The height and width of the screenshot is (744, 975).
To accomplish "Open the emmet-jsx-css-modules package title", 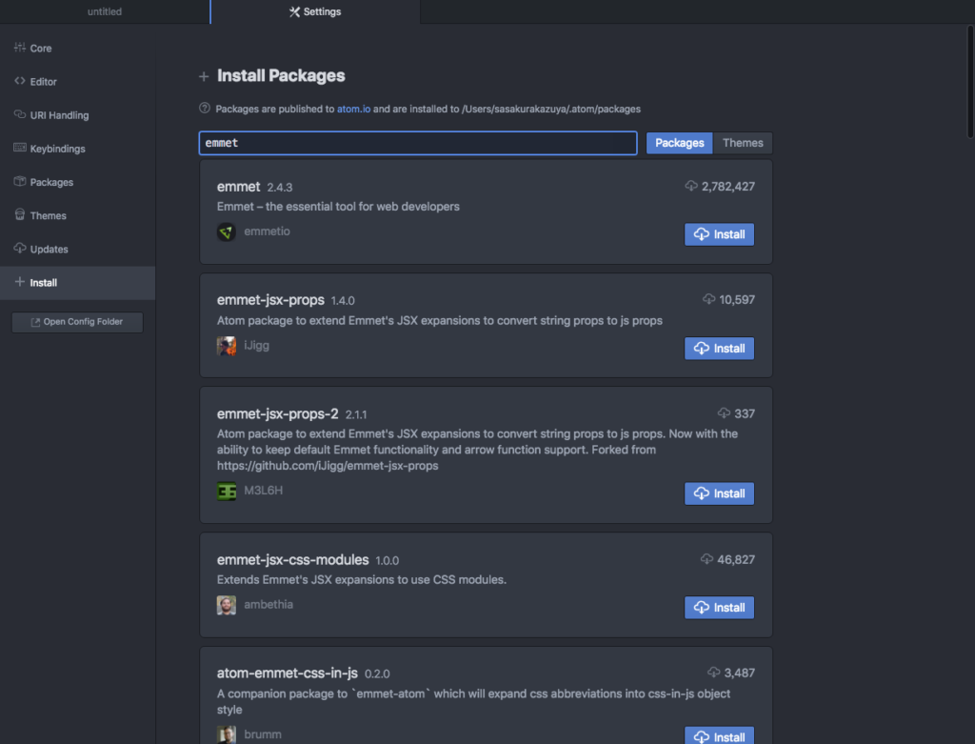I will tap(293, 560).
